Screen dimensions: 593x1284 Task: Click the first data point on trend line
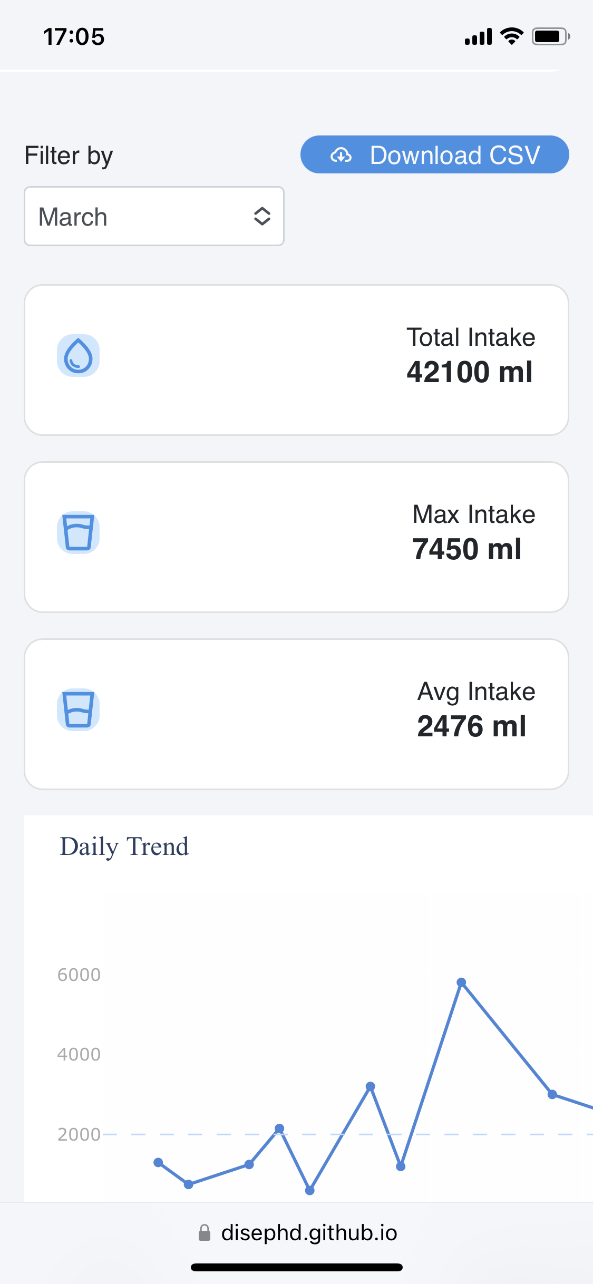[158, 1162]
